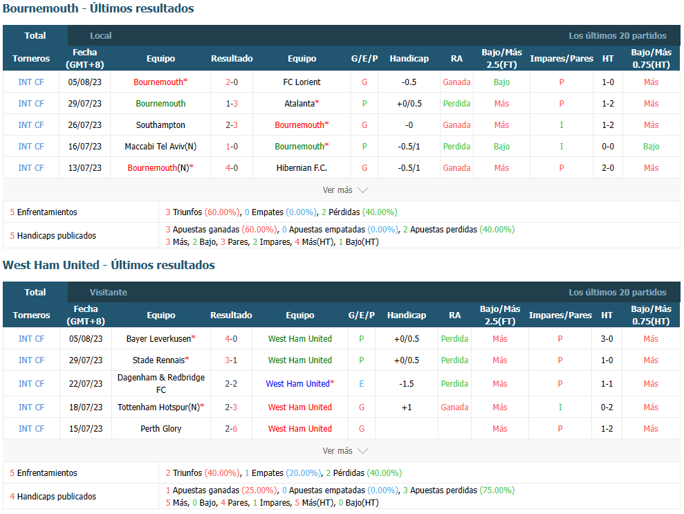This screenshot has width=684, height=514.
Task: Click the 2-2 Dagenham & Redbridge result
Action: [x=231, y=383]
